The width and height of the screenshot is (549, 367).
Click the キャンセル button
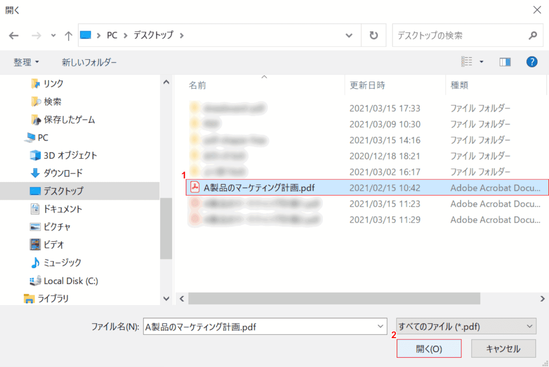(504, 349)
